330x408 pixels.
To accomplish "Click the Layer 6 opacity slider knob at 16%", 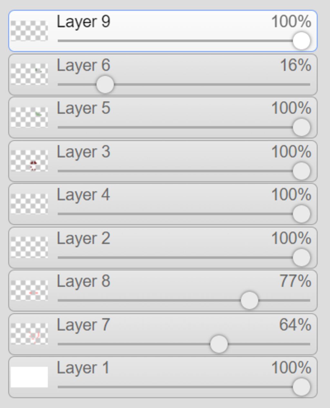I will [105, 85].
